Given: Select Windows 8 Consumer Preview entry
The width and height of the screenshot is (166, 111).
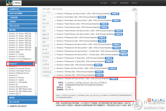Looking at the screenshot, I should pos(20,68).
